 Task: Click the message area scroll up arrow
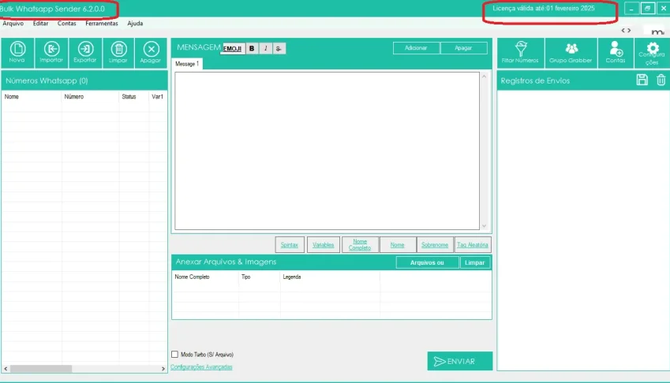(484, 76)
